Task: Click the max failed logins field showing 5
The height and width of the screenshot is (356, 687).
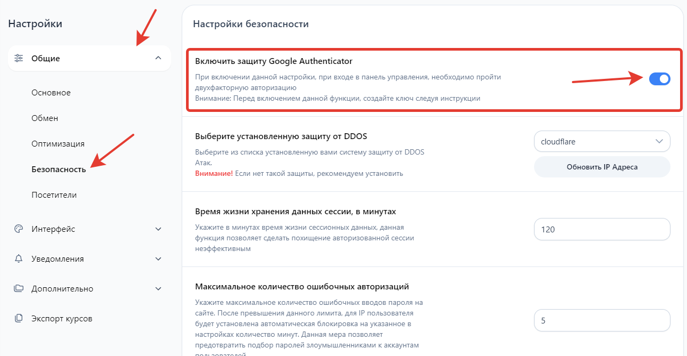Action: (602, 320)
